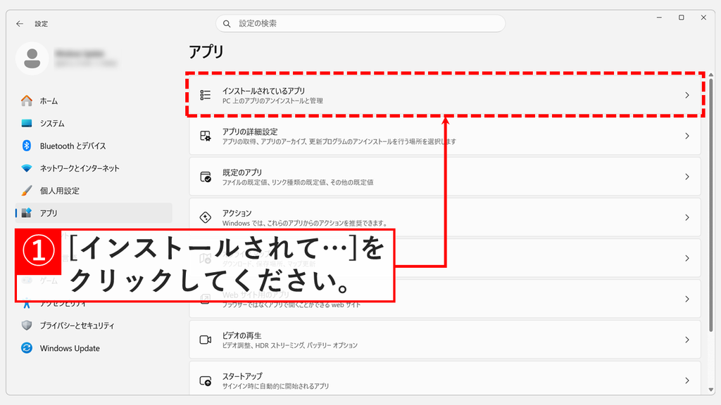
Task: Click the Bluetooth icon in sidebar
Action: click(27, 146)
